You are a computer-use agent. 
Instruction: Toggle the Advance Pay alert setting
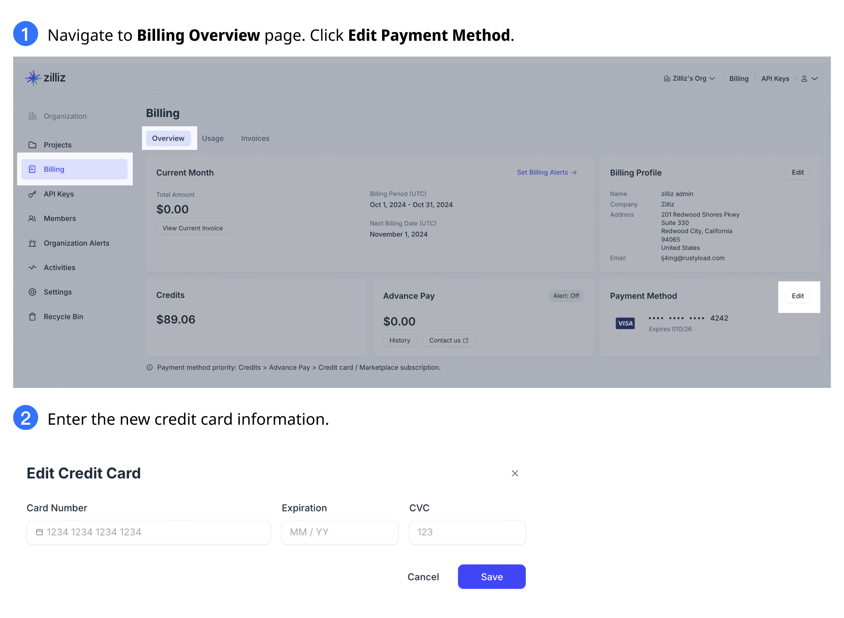(x=566, y=295)
